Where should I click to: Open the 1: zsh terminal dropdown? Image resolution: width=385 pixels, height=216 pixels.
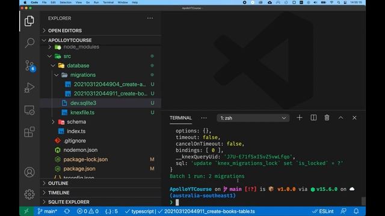pos(253,118)
